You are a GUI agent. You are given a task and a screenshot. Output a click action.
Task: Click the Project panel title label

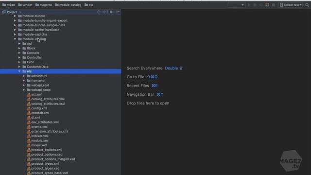coord(12,12)
